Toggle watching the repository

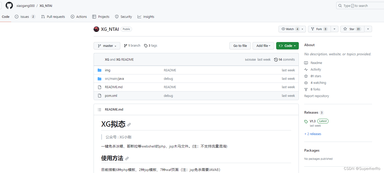click(x=290, y=29)
